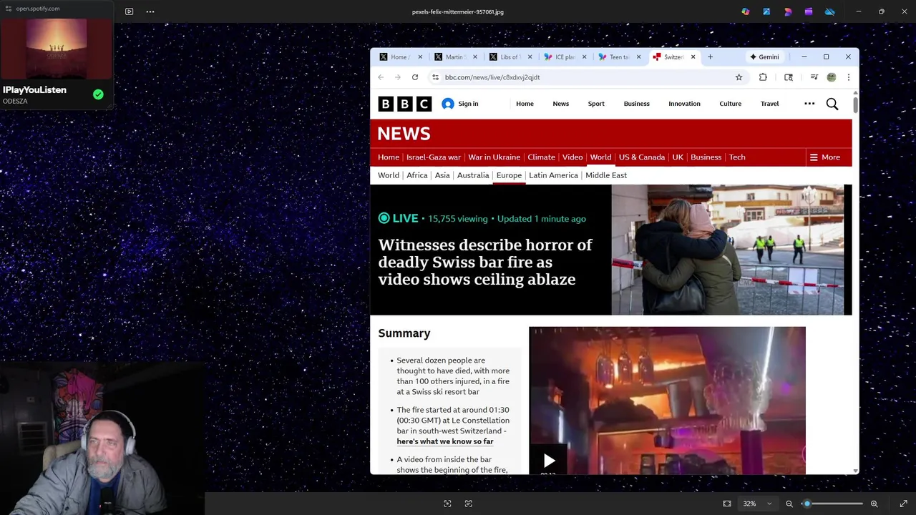Click the Copilot icon in Photos title bar
The image size is (916, 515).
coord(746,11)
